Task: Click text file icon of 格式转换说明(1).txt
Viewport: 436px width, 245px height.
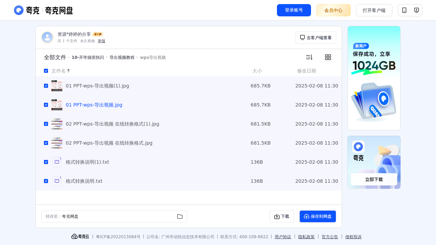Action: (57, 162)
